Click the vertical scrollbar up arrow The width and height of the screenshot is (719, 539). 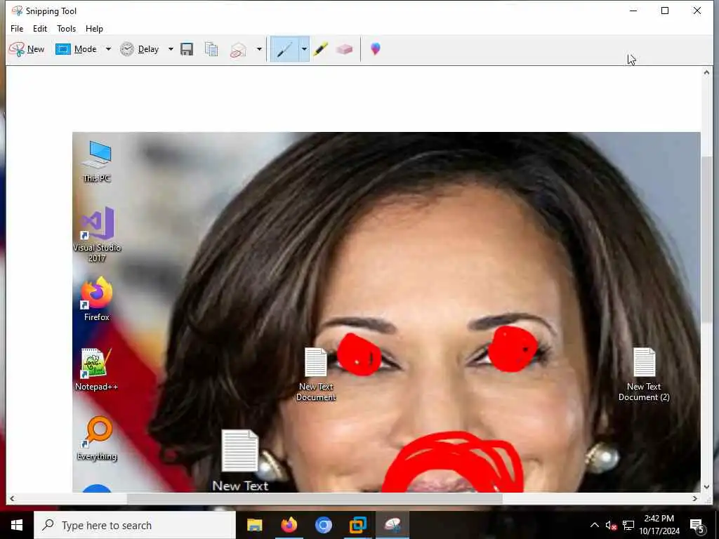coord(706,72)
